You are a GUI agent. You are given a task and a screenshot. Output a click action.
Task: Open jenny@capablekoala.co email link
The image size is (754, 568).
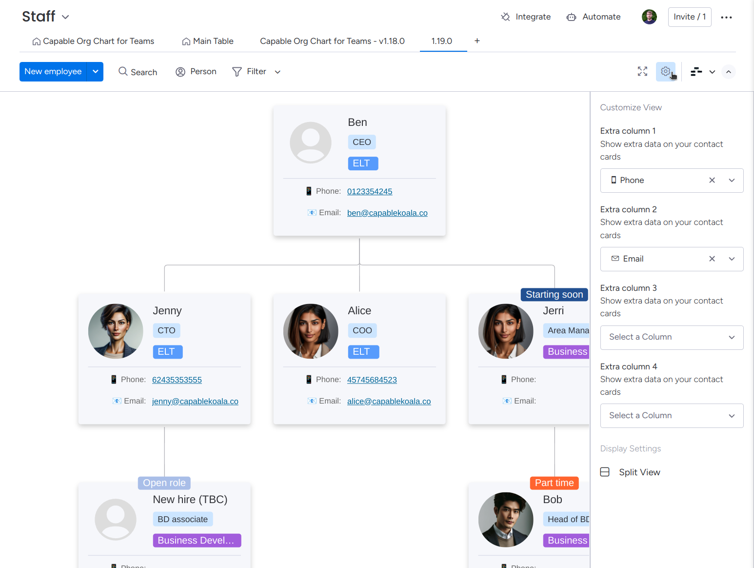pos(195,401)
